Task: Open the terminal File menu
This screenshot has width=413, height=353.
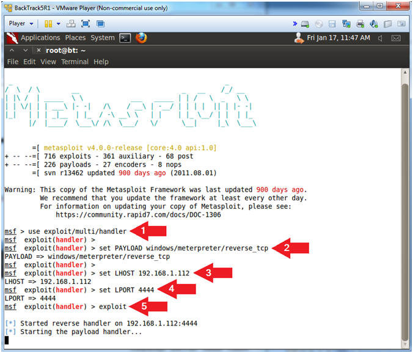Action: click(x=13, y=62)
